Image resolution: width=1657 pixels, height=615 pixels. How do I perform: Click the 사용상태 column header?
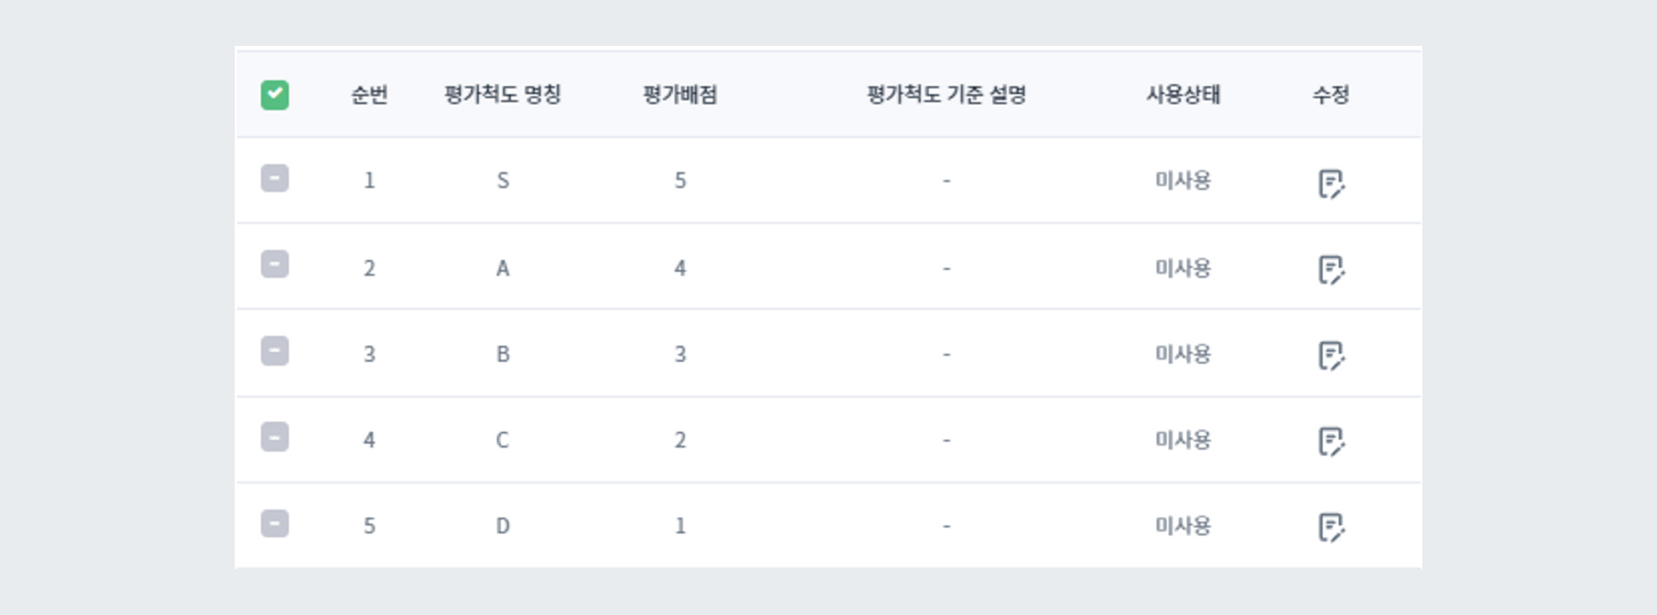point(1184,94)
